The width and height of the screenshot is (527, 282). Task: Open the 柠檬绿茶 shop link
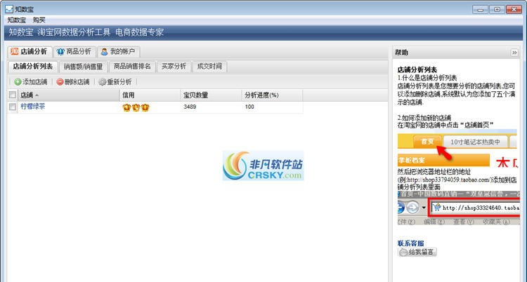coord(32,107)
